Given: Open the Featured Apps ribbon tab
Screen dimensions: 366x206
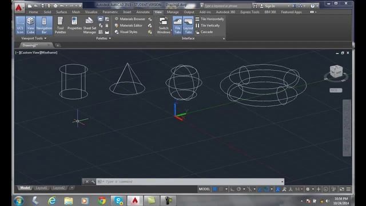Looking at the screenshot, I should (x=291, y=12).
